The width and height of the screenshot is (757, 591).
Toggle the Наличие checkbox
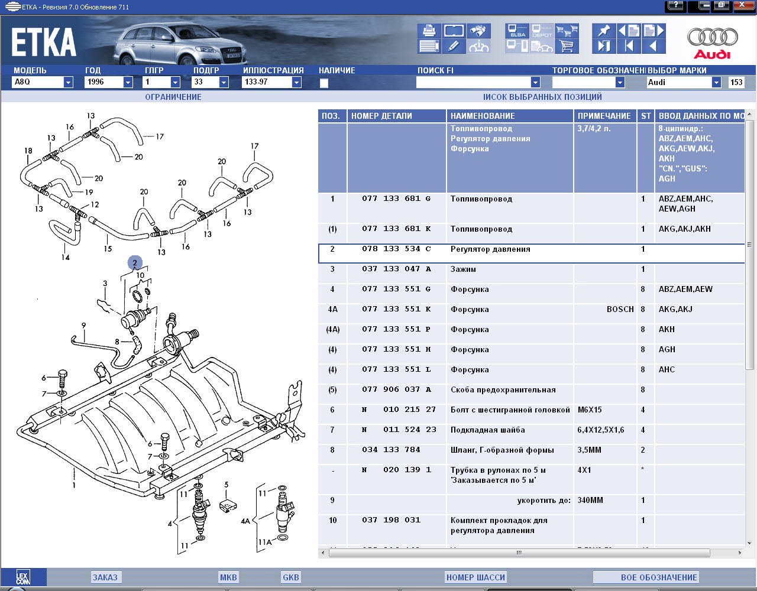pyautogui.click(x=324, y=83)
